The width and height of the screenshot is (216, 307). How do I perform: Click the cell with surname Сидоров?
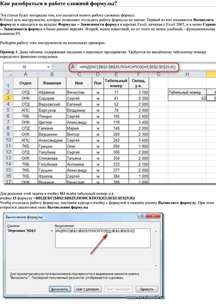[x=52, y=98]
